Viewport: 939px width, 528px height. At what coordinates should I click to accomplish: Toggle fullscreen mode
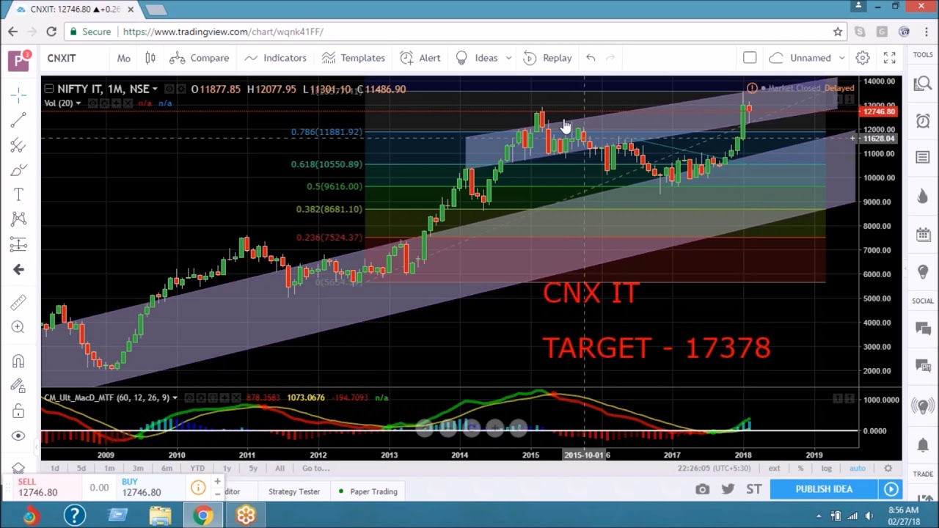[x=889, y=58]
